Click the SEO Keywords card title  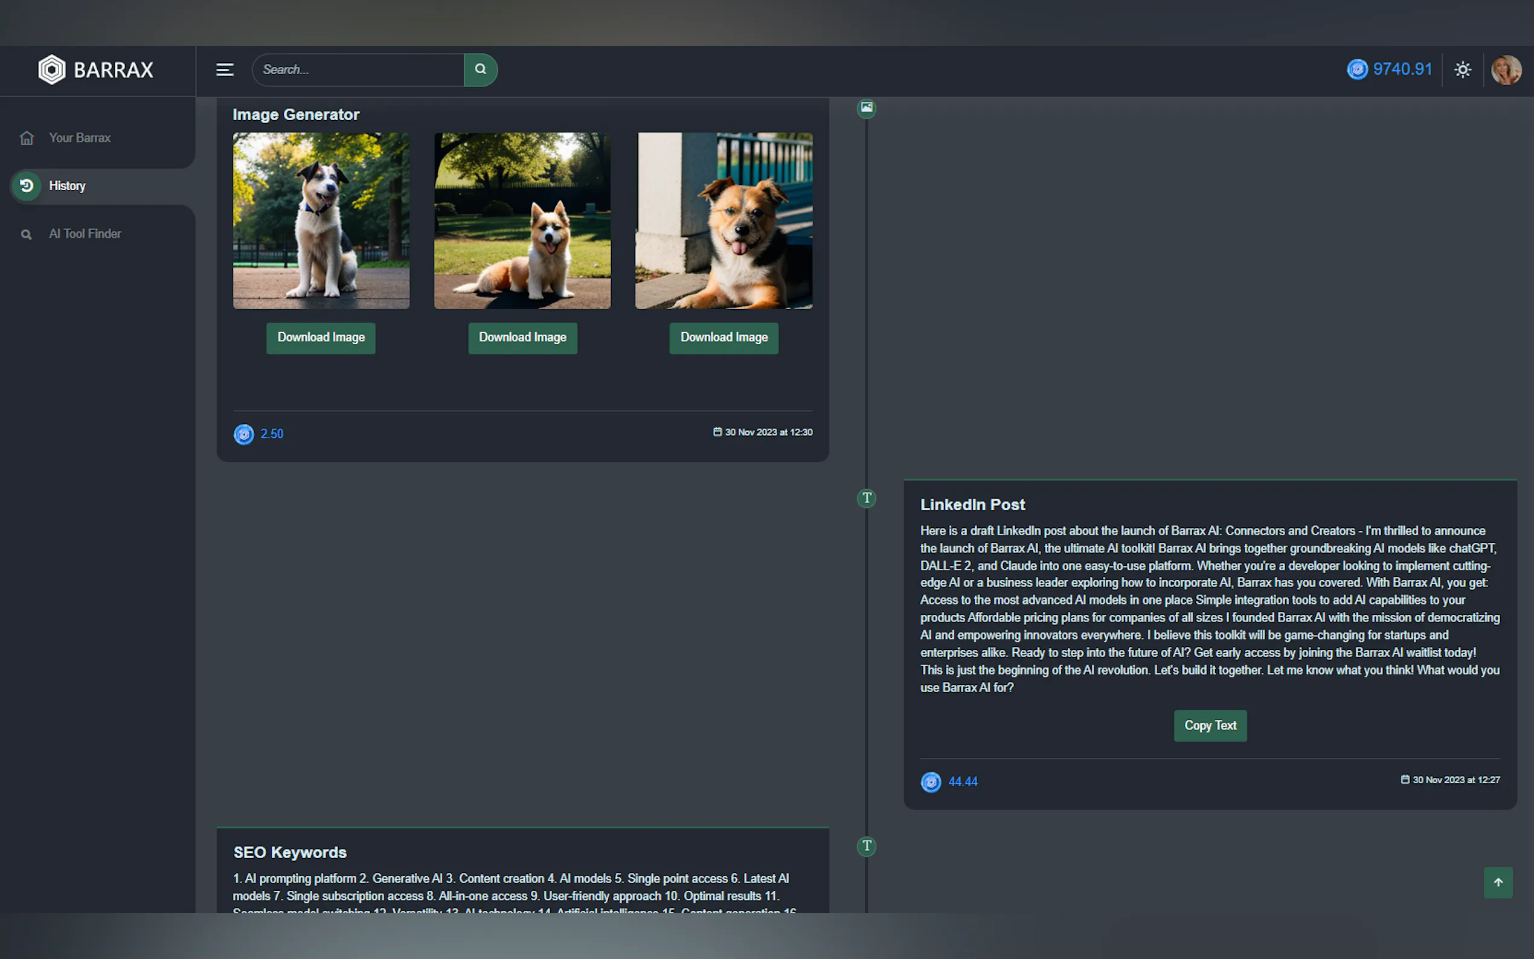[290, 853]
